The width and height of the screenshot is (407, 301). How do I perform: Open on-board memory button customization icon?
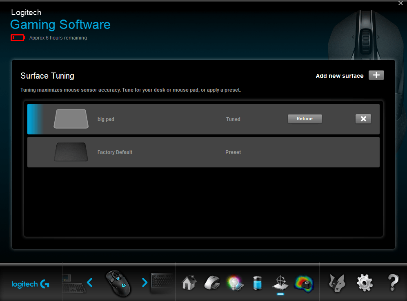pos(212,283)
